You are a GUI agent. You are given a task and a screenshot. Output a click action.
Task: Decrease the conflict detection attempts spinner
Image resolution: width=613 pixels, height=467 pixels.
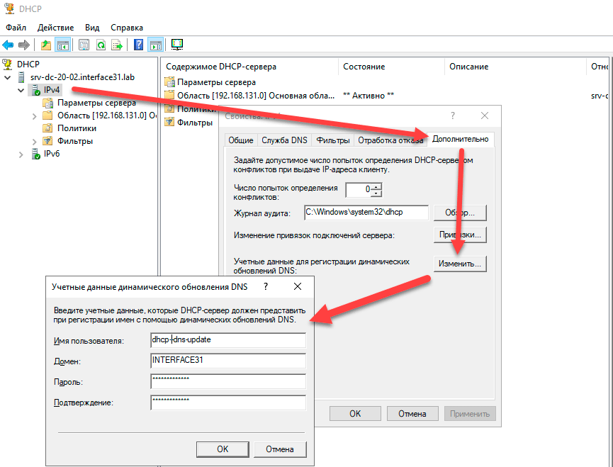pyautogui.click(x=376, y=193)
